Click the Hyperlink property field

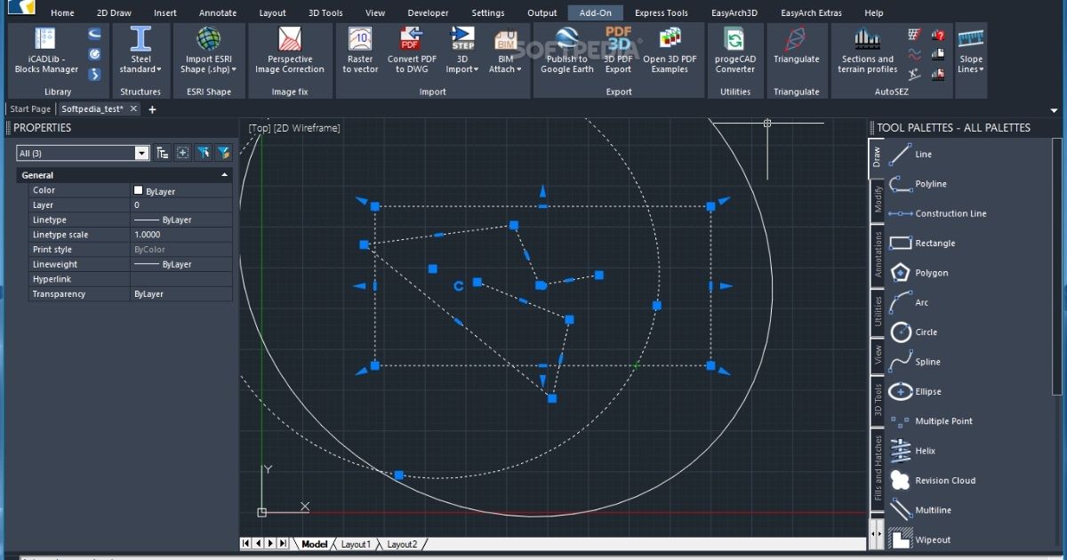(181, 279)
